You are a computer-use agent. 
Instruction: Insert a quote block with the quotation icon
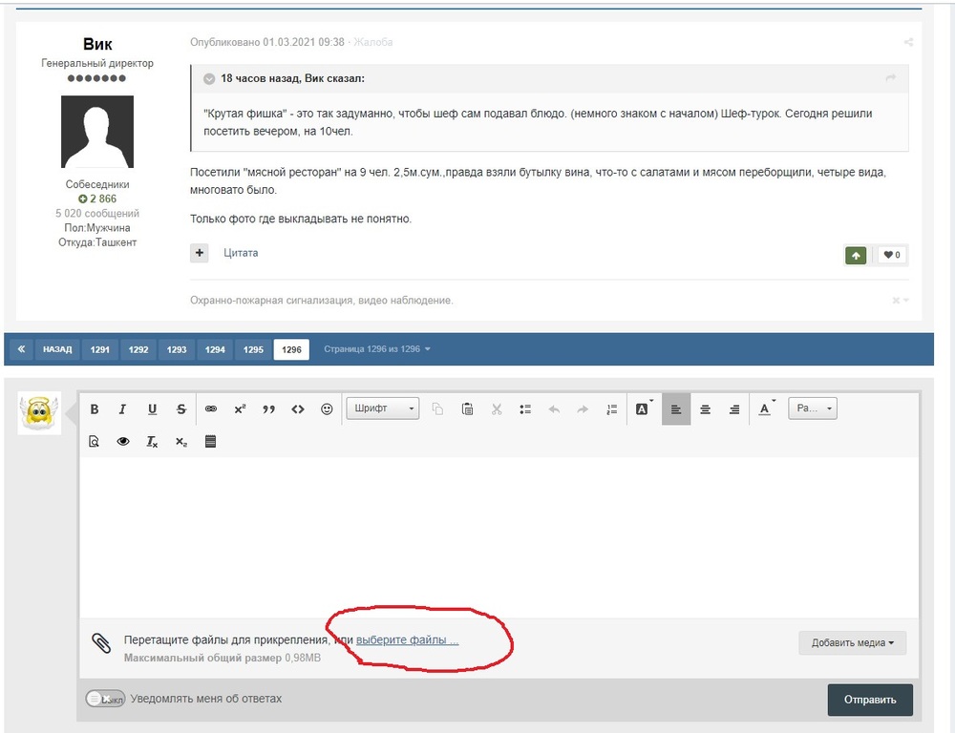[x=268, y=409]
